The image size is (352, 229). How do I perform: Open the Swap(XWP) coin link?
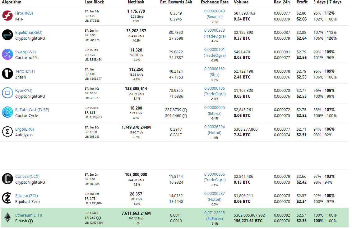tap(25, 52)
